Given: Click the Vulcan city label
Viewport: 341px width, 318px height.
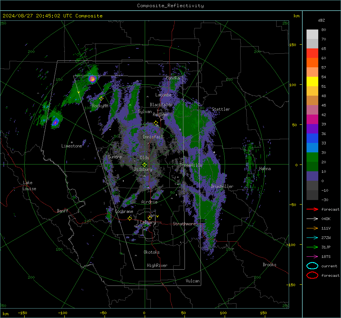Looking at the screenshot, I should (x=192, y=281).
